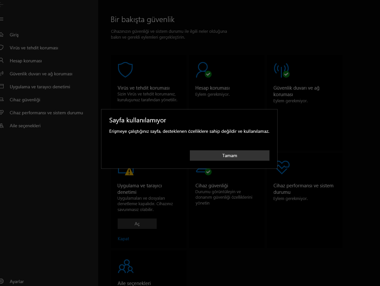Click the Aç button under app control

[137, 224]
